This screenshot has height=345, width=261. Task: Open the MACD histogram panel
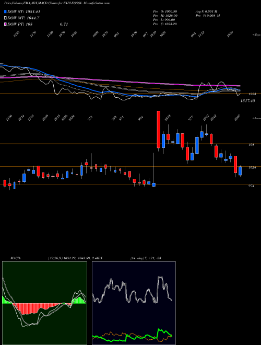[x=44, y=303]
